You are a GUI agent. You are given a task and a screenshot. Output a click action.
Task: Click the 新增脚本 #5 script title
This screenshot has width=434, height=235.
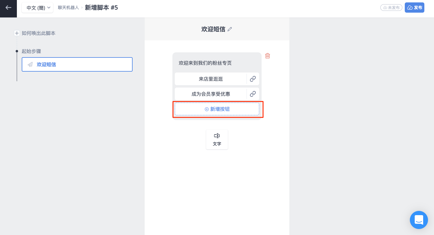click(x=101, y=8)
